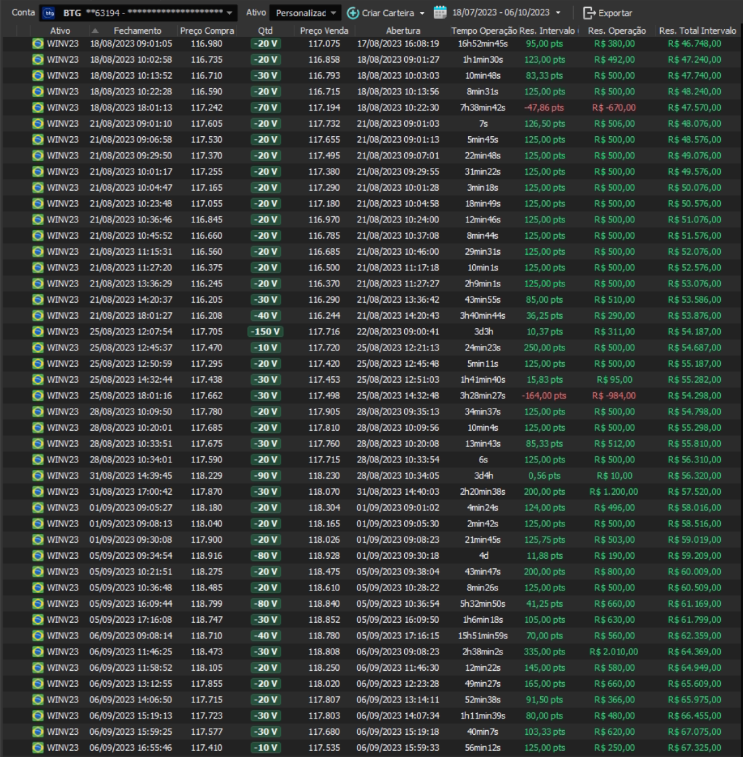Open the date range dropdown arrow

[558, 13]
